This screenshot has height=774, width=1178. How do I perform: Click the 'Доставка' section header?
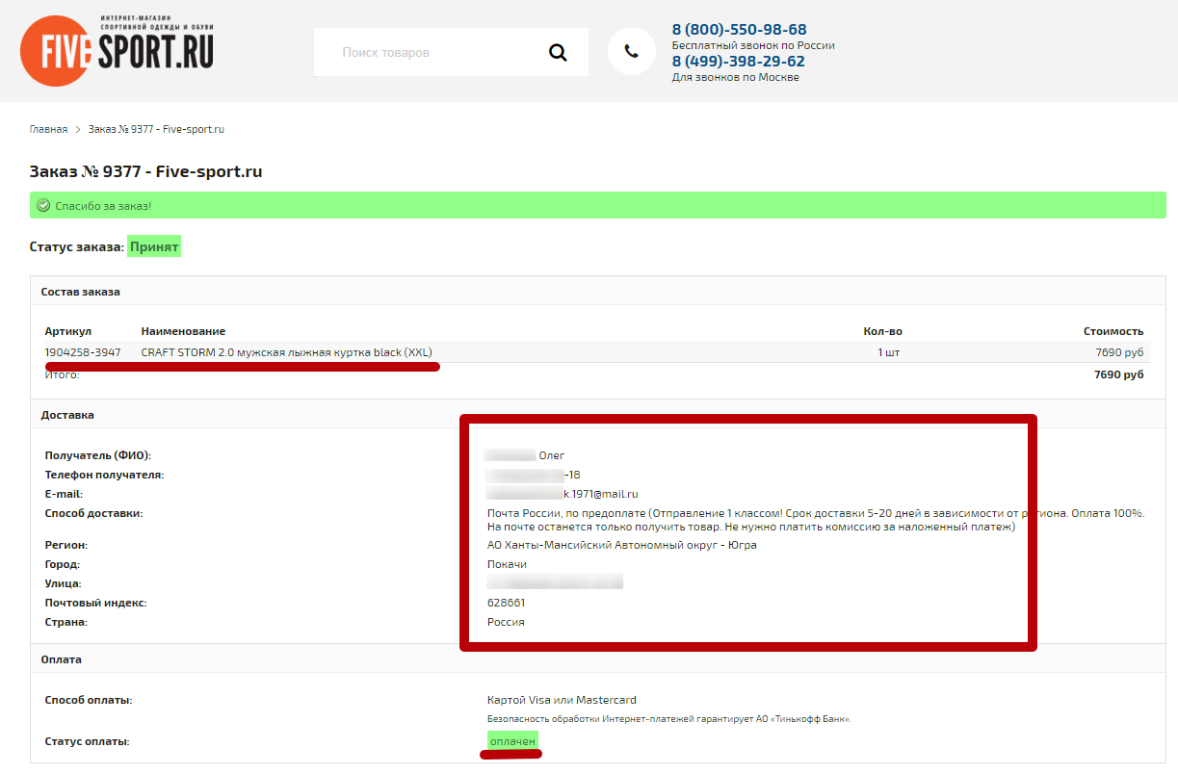67,415
